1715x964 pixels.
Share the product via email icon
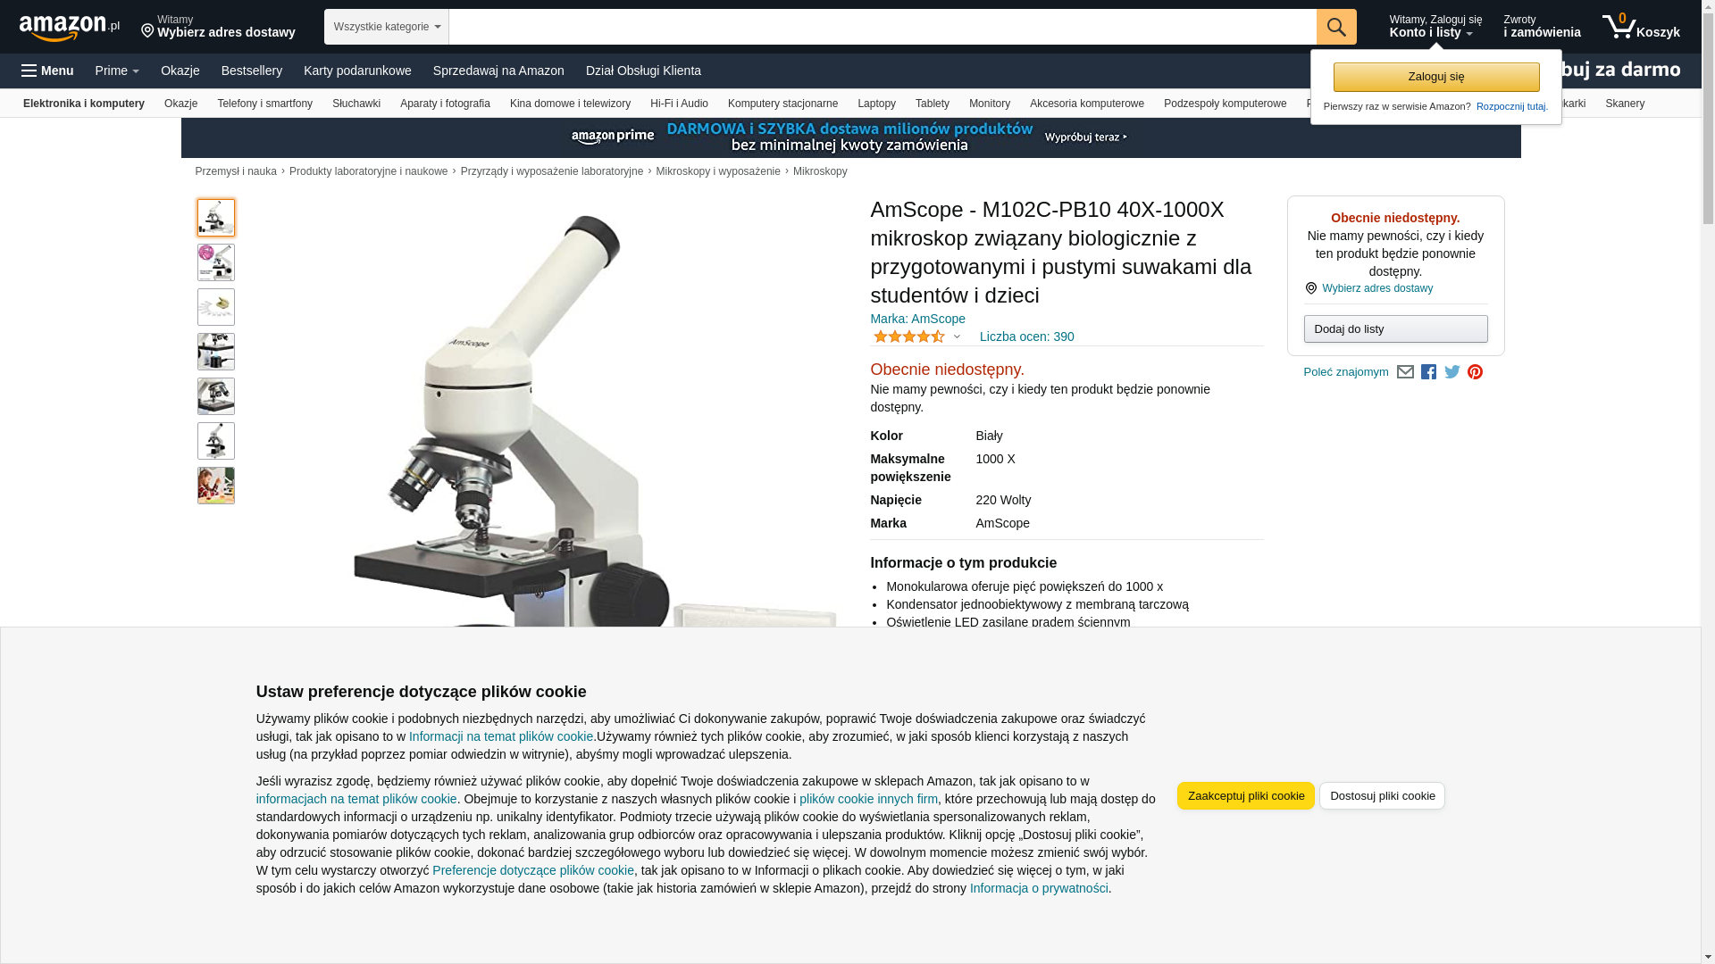(1405, 372)
